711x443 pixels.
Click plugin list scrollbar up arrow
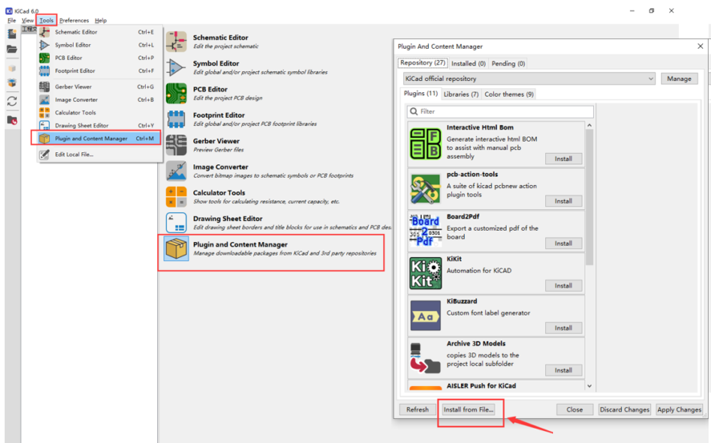[x=589, y=126]
